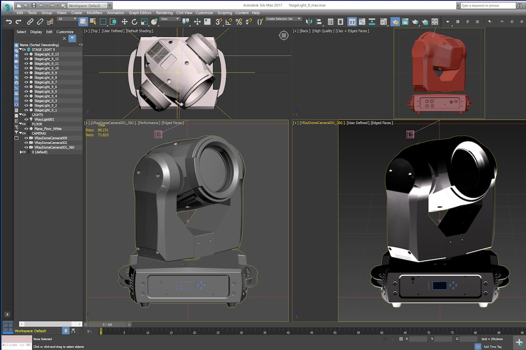Click [Clay + Edged Faces] viewport label
This screenshot has width=526, height=350.
tap(352, 31)
